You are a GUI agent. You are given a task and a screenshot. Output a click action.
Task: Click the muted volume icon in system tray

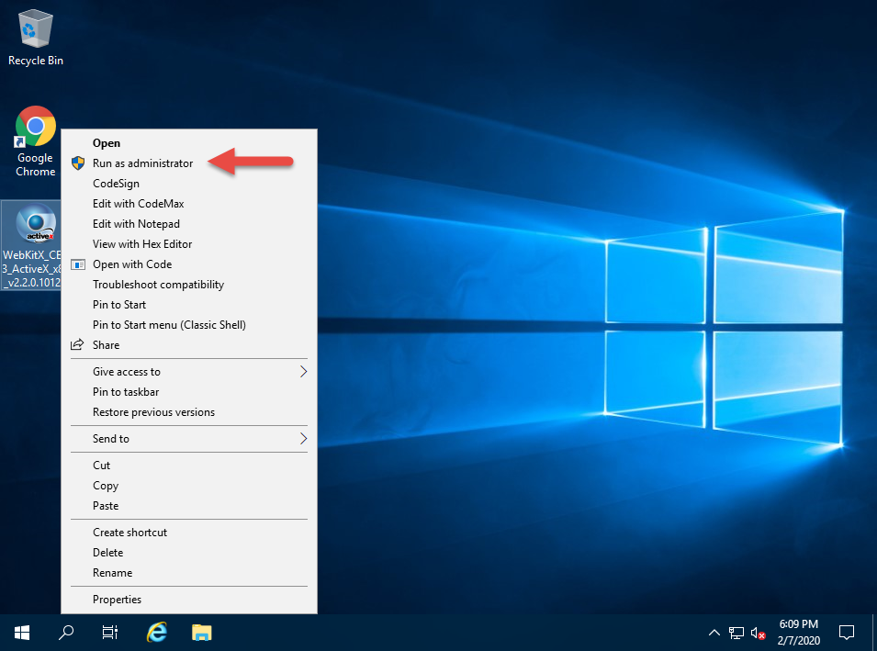(x=757, y=633)
